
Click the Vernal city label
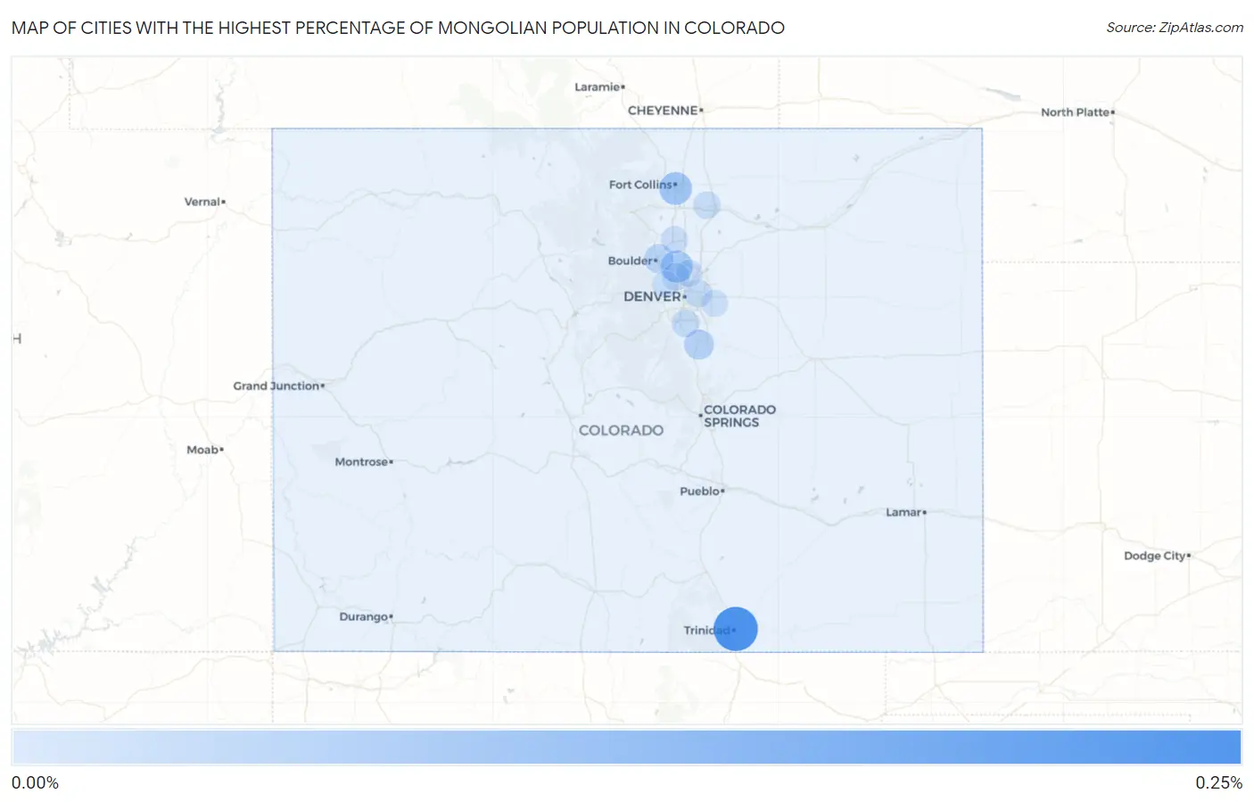coord(202,202)
